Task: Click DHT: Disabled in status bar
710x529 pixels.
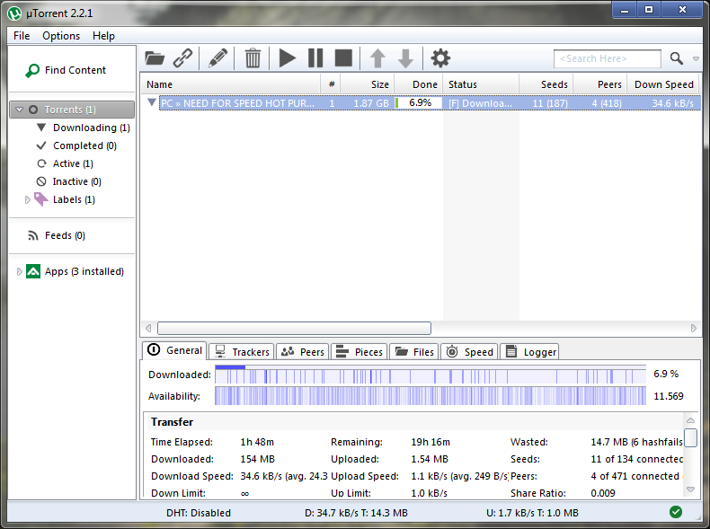Action: coord(199,513)
